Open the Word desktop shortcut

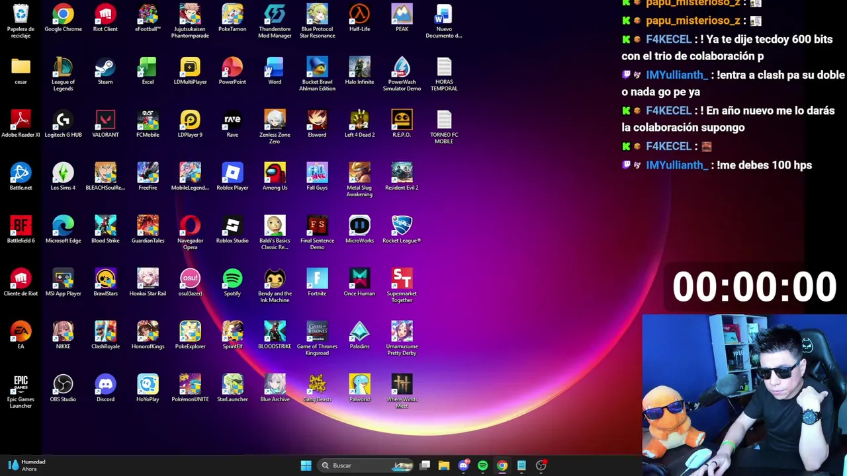point(275,71)
